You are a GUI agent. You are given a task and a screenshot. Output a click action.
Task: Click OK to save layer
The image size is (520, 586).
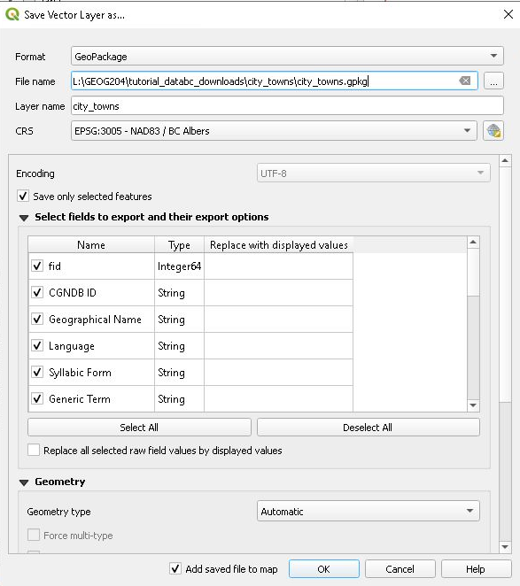pyautogui.click(x=324, y=569)
